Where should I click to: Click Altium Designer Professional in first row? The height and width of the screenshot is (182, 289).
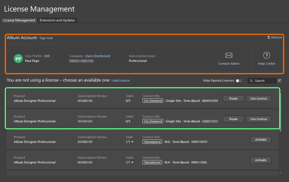[x=35, y=101]
